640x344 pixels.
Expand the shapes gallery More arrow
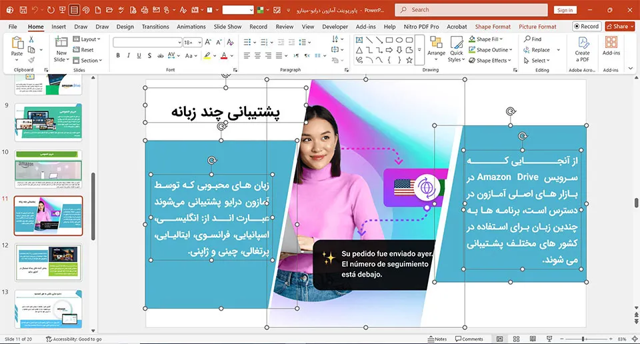pos(419,50)
